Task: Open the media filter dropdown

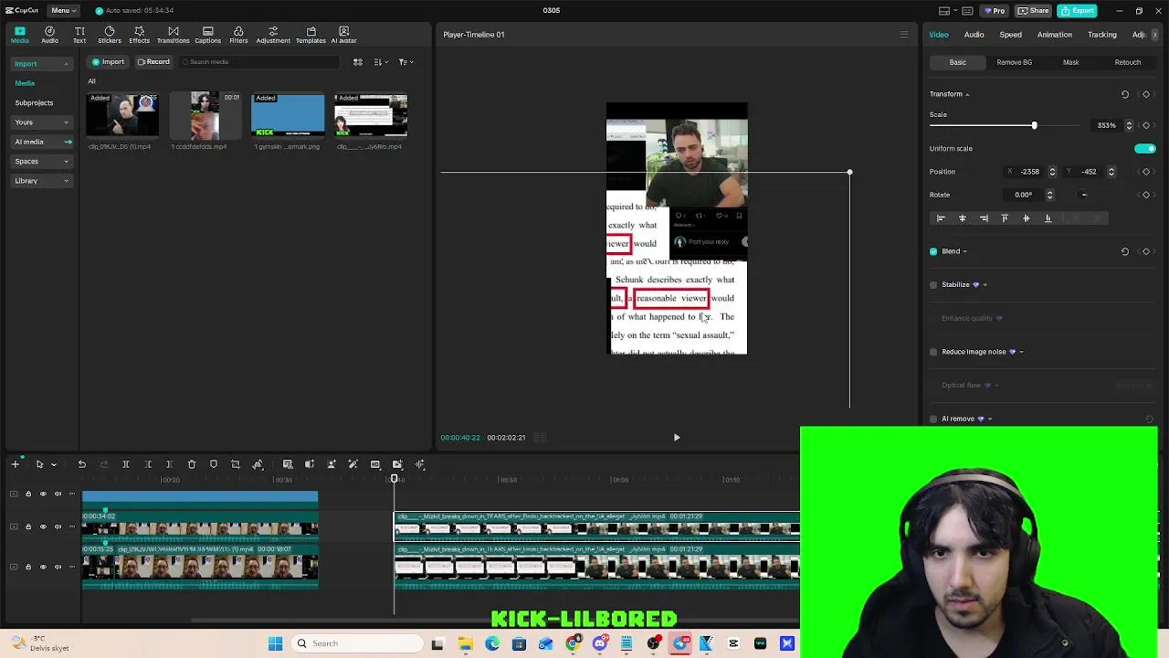Action: point(405,62)
